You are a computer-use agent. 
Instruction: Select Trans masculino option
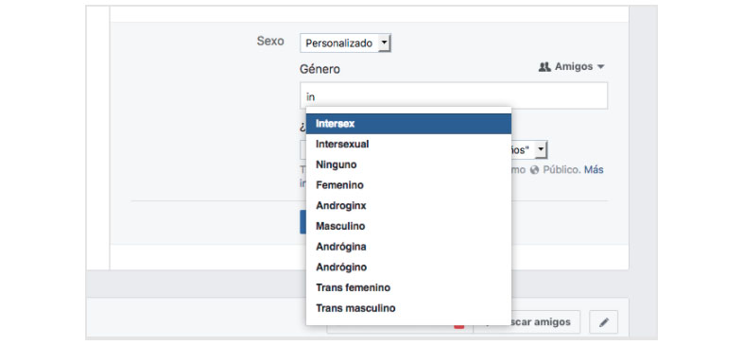[408, 308]
